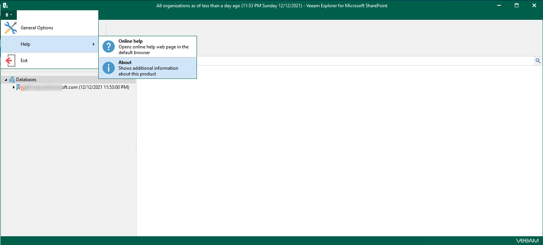This screenshot has width=543, height=245.
Task: Expand the organization node under Databases
Action: (x=14, y=87)
